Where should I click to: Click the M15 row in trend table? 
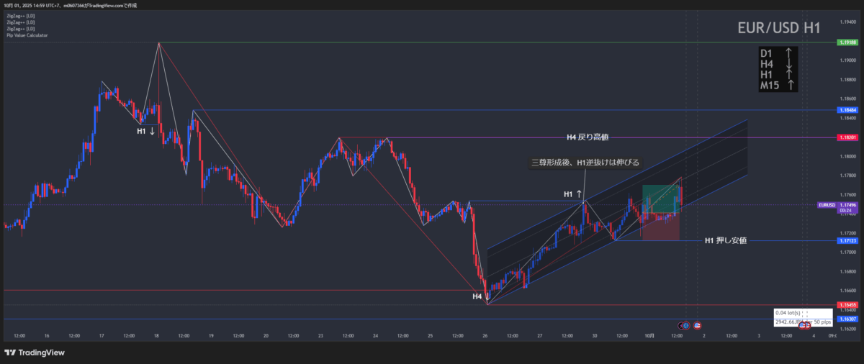(x=778, y=86)
